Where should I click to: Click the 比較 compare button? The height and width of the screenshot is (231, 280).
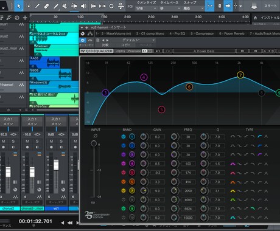105,45
